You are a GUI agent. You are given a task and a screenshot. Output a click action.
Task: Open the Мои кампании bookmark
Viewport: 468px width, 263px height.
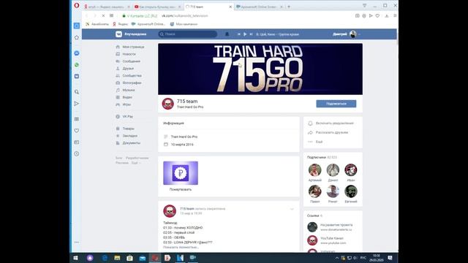(x=184, y=24)
